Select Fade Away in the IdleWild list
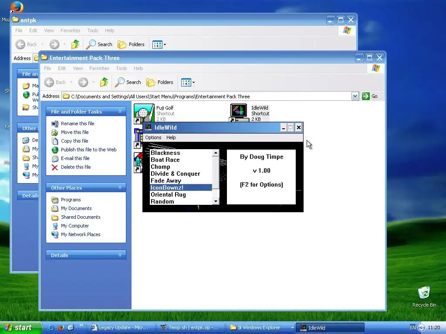Viewport: 446px width, 334px height. click(x=181, y=180)
